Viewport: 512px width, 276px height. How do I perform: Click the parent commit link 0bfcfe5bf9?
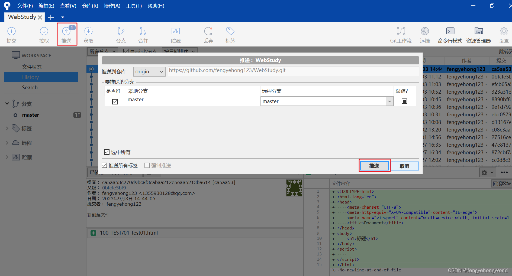[114, 188]
